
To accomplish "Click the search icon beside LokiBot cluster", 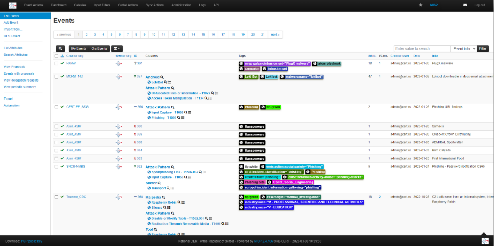I will click(165, 82).
